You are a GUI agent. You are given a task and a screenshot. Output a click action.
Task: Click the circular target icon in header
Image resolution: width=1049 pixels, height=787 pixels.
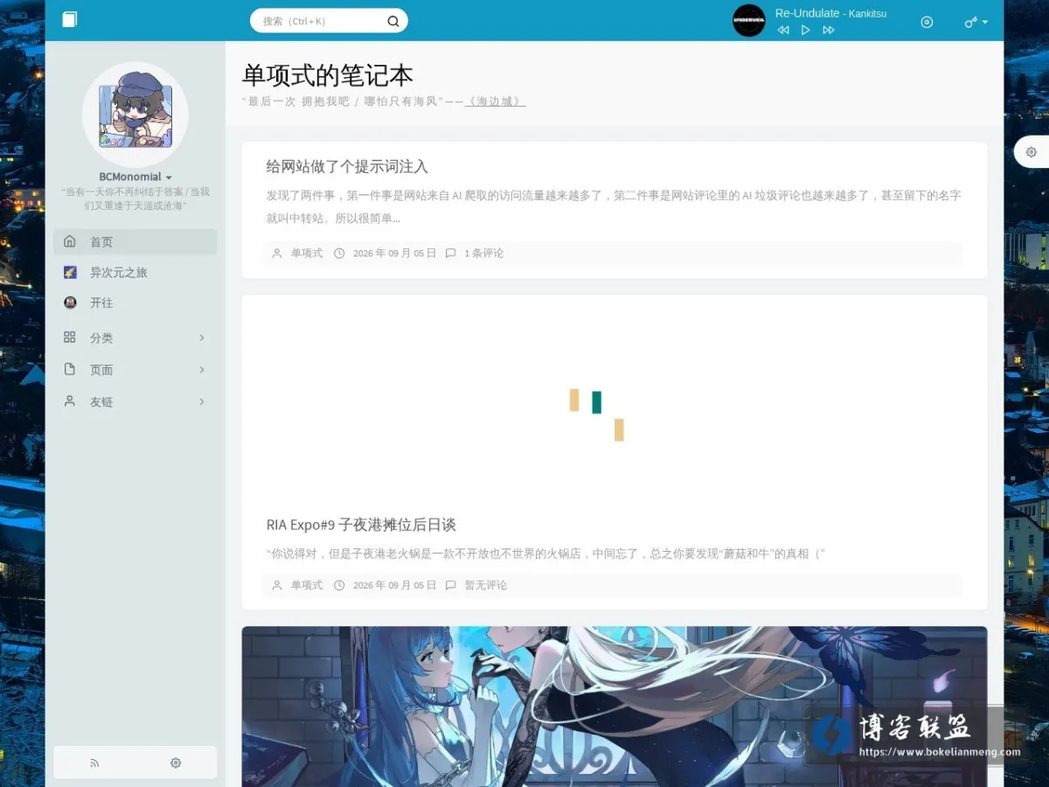[x=927, y=22]
